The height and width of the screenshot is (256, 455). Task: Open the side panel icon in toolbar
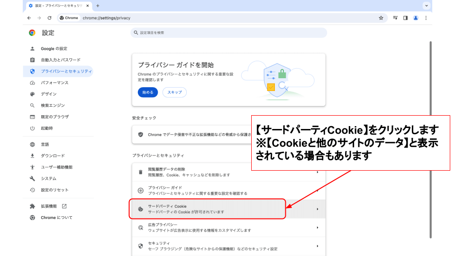[405, 18]
